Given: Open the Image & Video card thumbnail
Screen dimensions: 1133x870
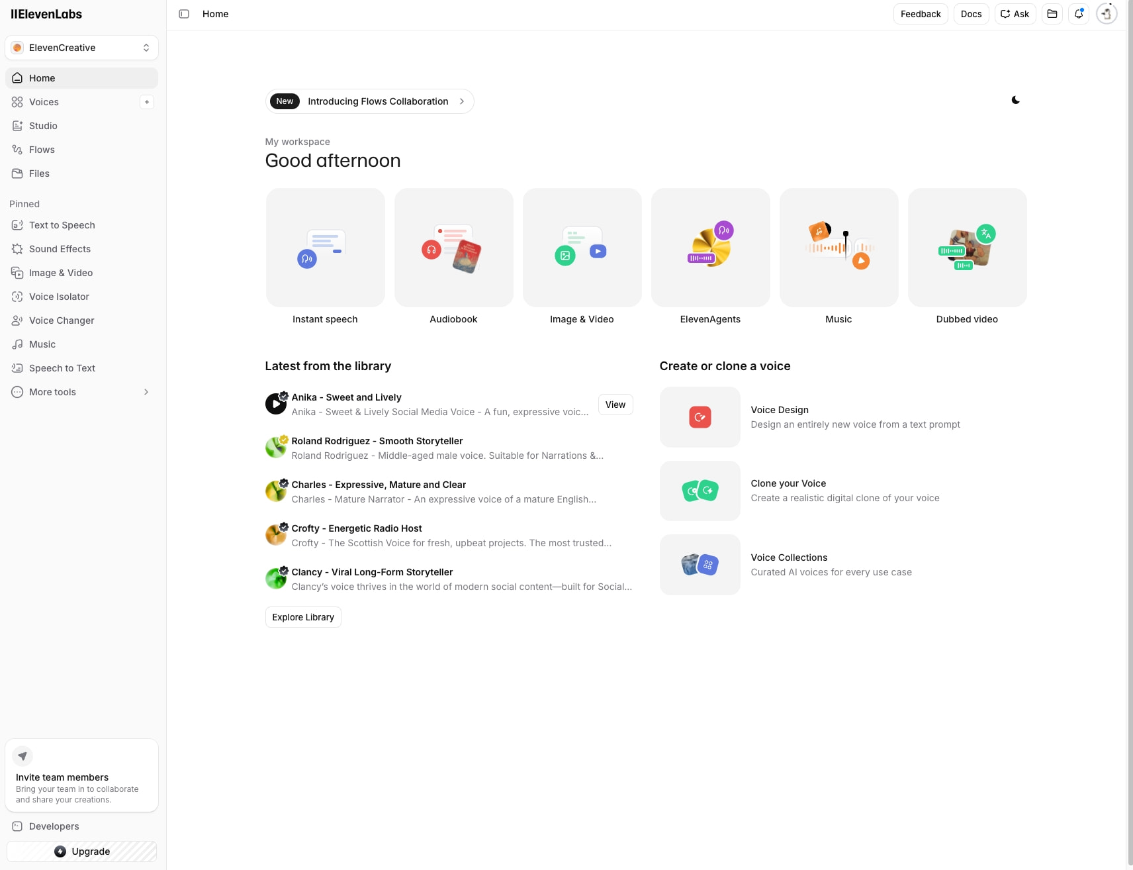Looking at the screenshot, I should [582, 248].
